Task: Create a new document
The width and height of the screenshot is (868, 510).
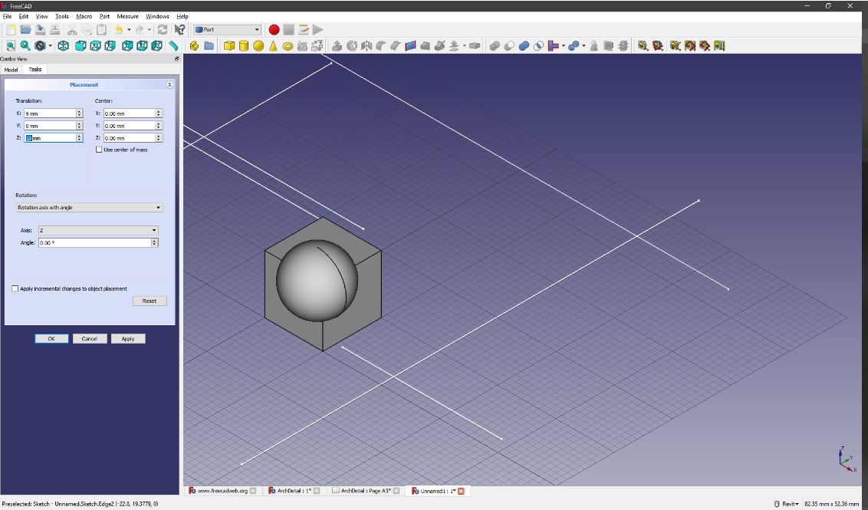Action: click(11, 30)
